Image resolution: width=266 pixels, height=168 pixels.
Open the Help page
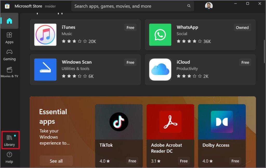pos(9,158)
